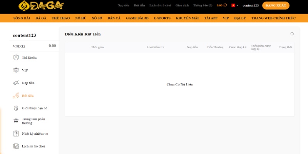Select the VIP crown icon in sidebar
This screenshot has width=308, height=154.
pyautogui.click(x=16, y=70)
